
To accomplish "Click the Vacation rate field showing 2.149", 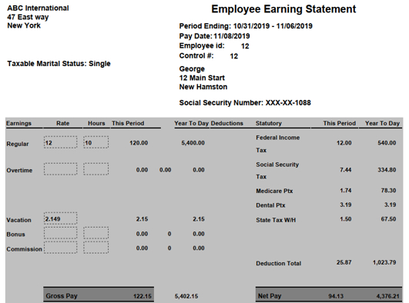I will point(61,218).
